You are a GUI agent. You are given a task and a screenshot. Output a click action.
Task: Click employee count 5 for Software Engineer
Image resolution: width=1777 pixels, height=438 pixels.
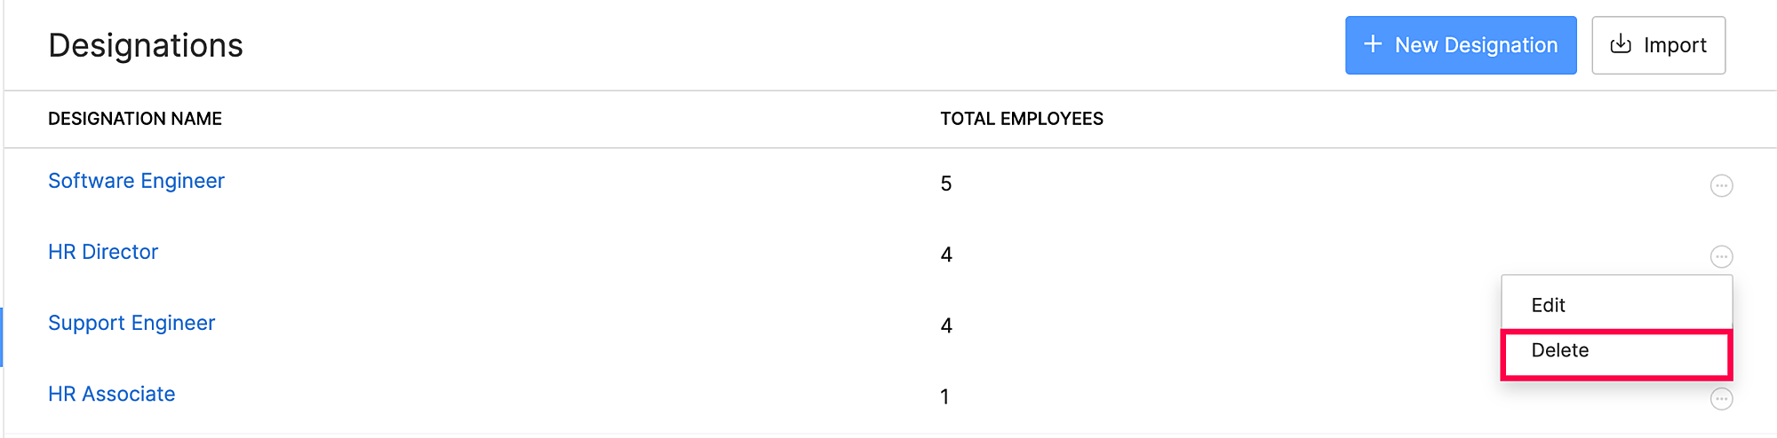click(946, 184)
